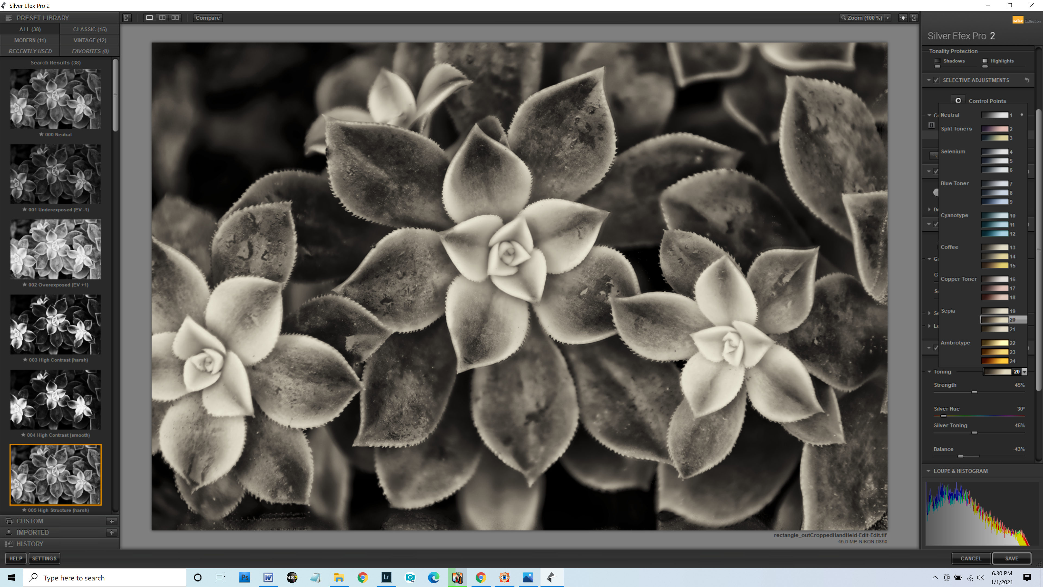
Task: Open the Settings button
Action: 44,558
